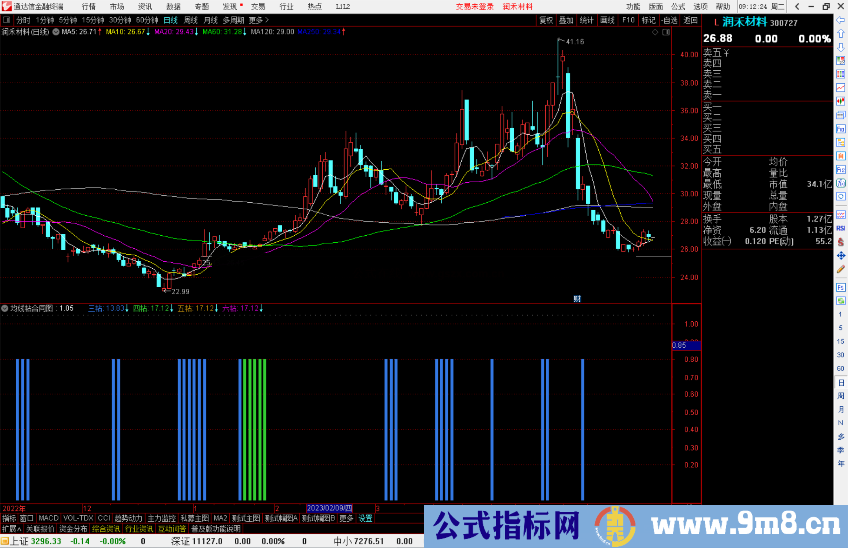Select the pencil drawing tool icon
Image resolution: width=848 pixels, height=548 pixels.
pos(841,269)
